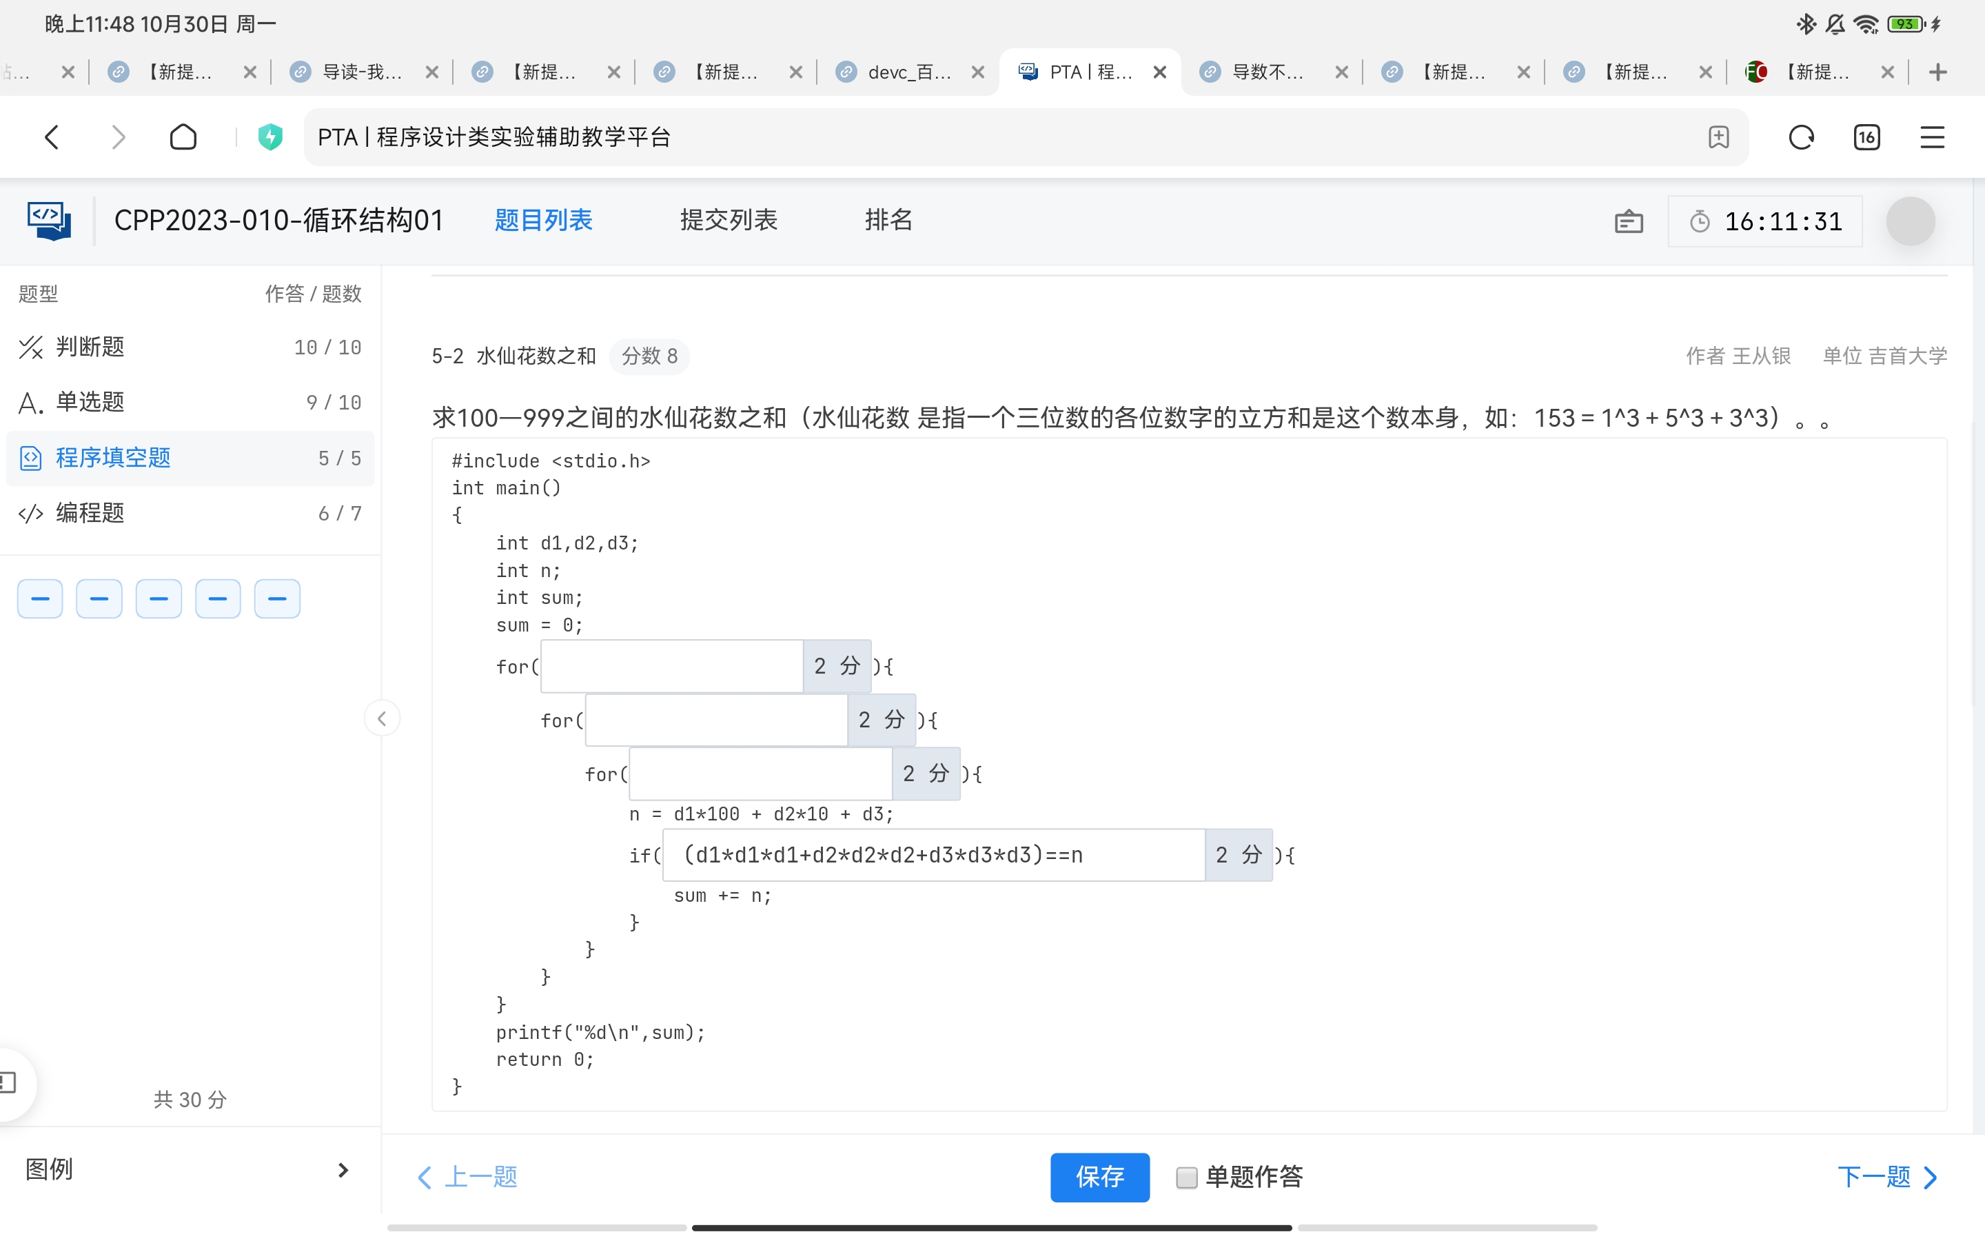Go back with the browser back arrow
Screen dimensions: 1985x1241
tap(52, 137)
